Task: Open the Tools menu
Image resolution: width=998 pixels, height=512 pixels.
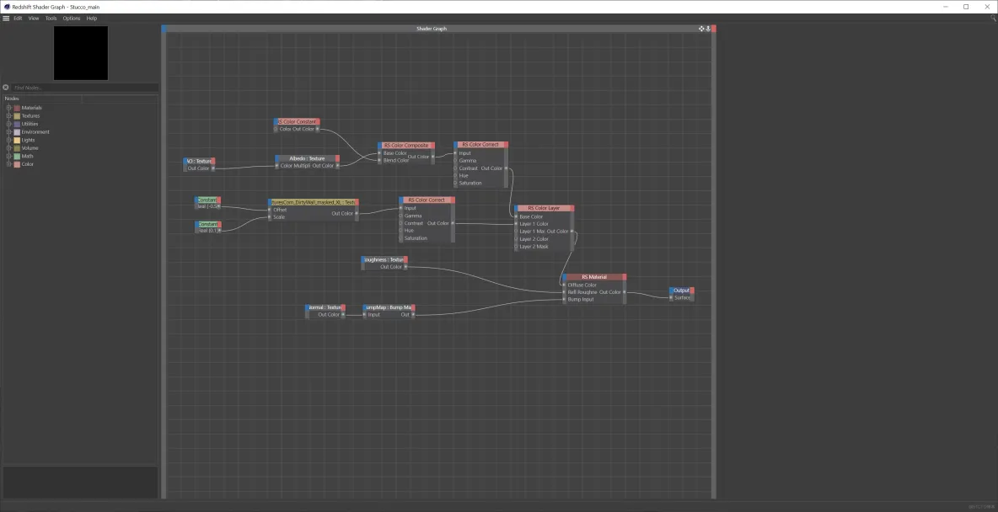Action: point(51,19)
